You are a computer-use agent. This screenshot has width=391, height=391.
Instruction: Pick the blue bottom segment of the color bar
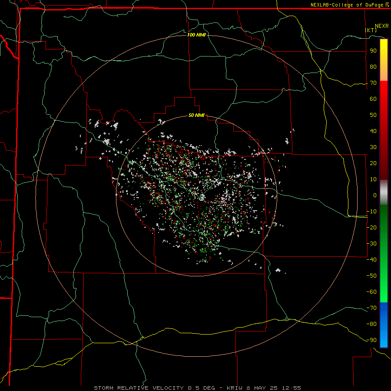pyautogui.click(x=384, y=325)
